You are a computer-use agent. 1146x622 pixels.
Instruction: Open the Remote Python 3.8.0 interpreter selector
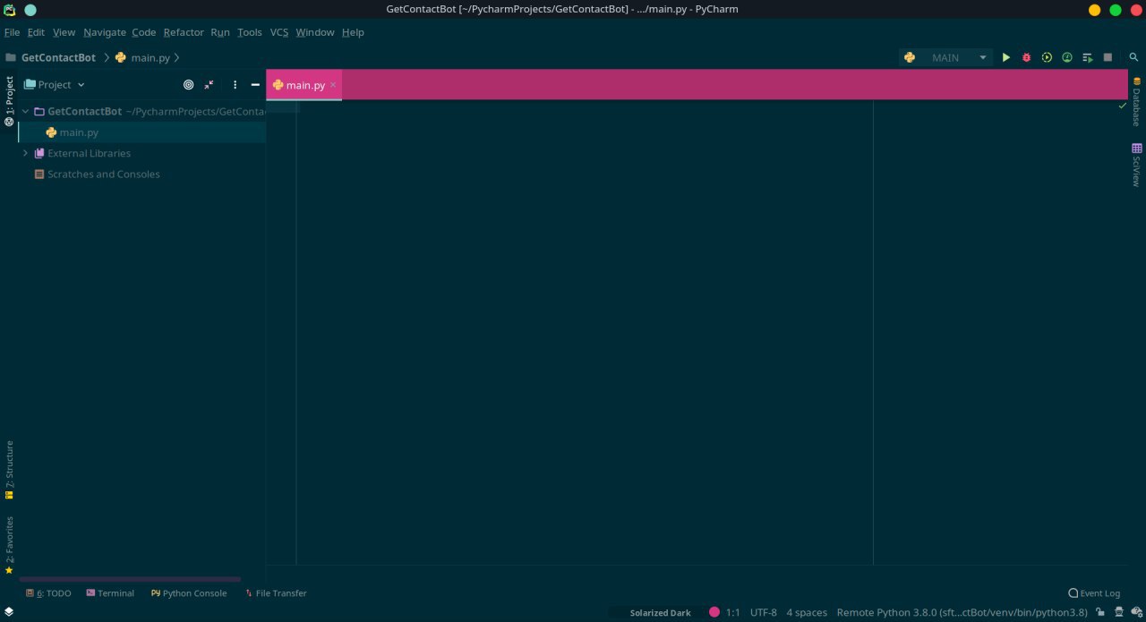pyautogui.click(x=962, y=612)
